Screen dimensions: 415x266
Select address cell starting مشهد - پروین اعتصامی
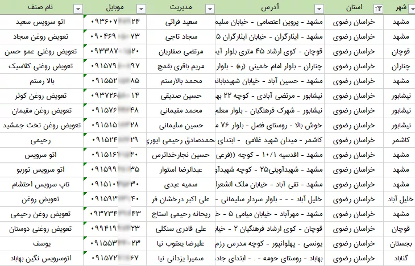(269, 22)
